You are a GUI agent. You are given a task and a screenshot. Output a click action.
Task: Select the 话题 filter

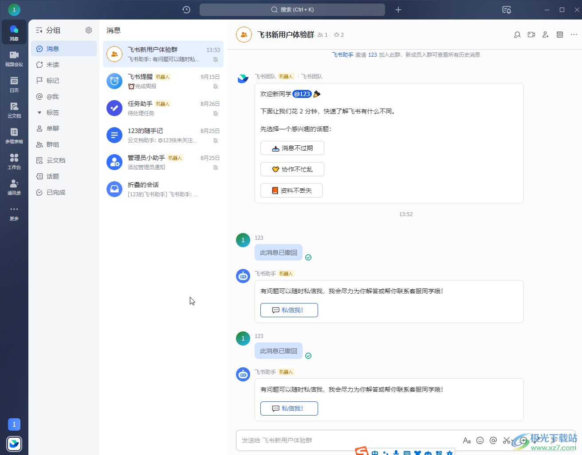pyautogui.click(x=64, y=176)
